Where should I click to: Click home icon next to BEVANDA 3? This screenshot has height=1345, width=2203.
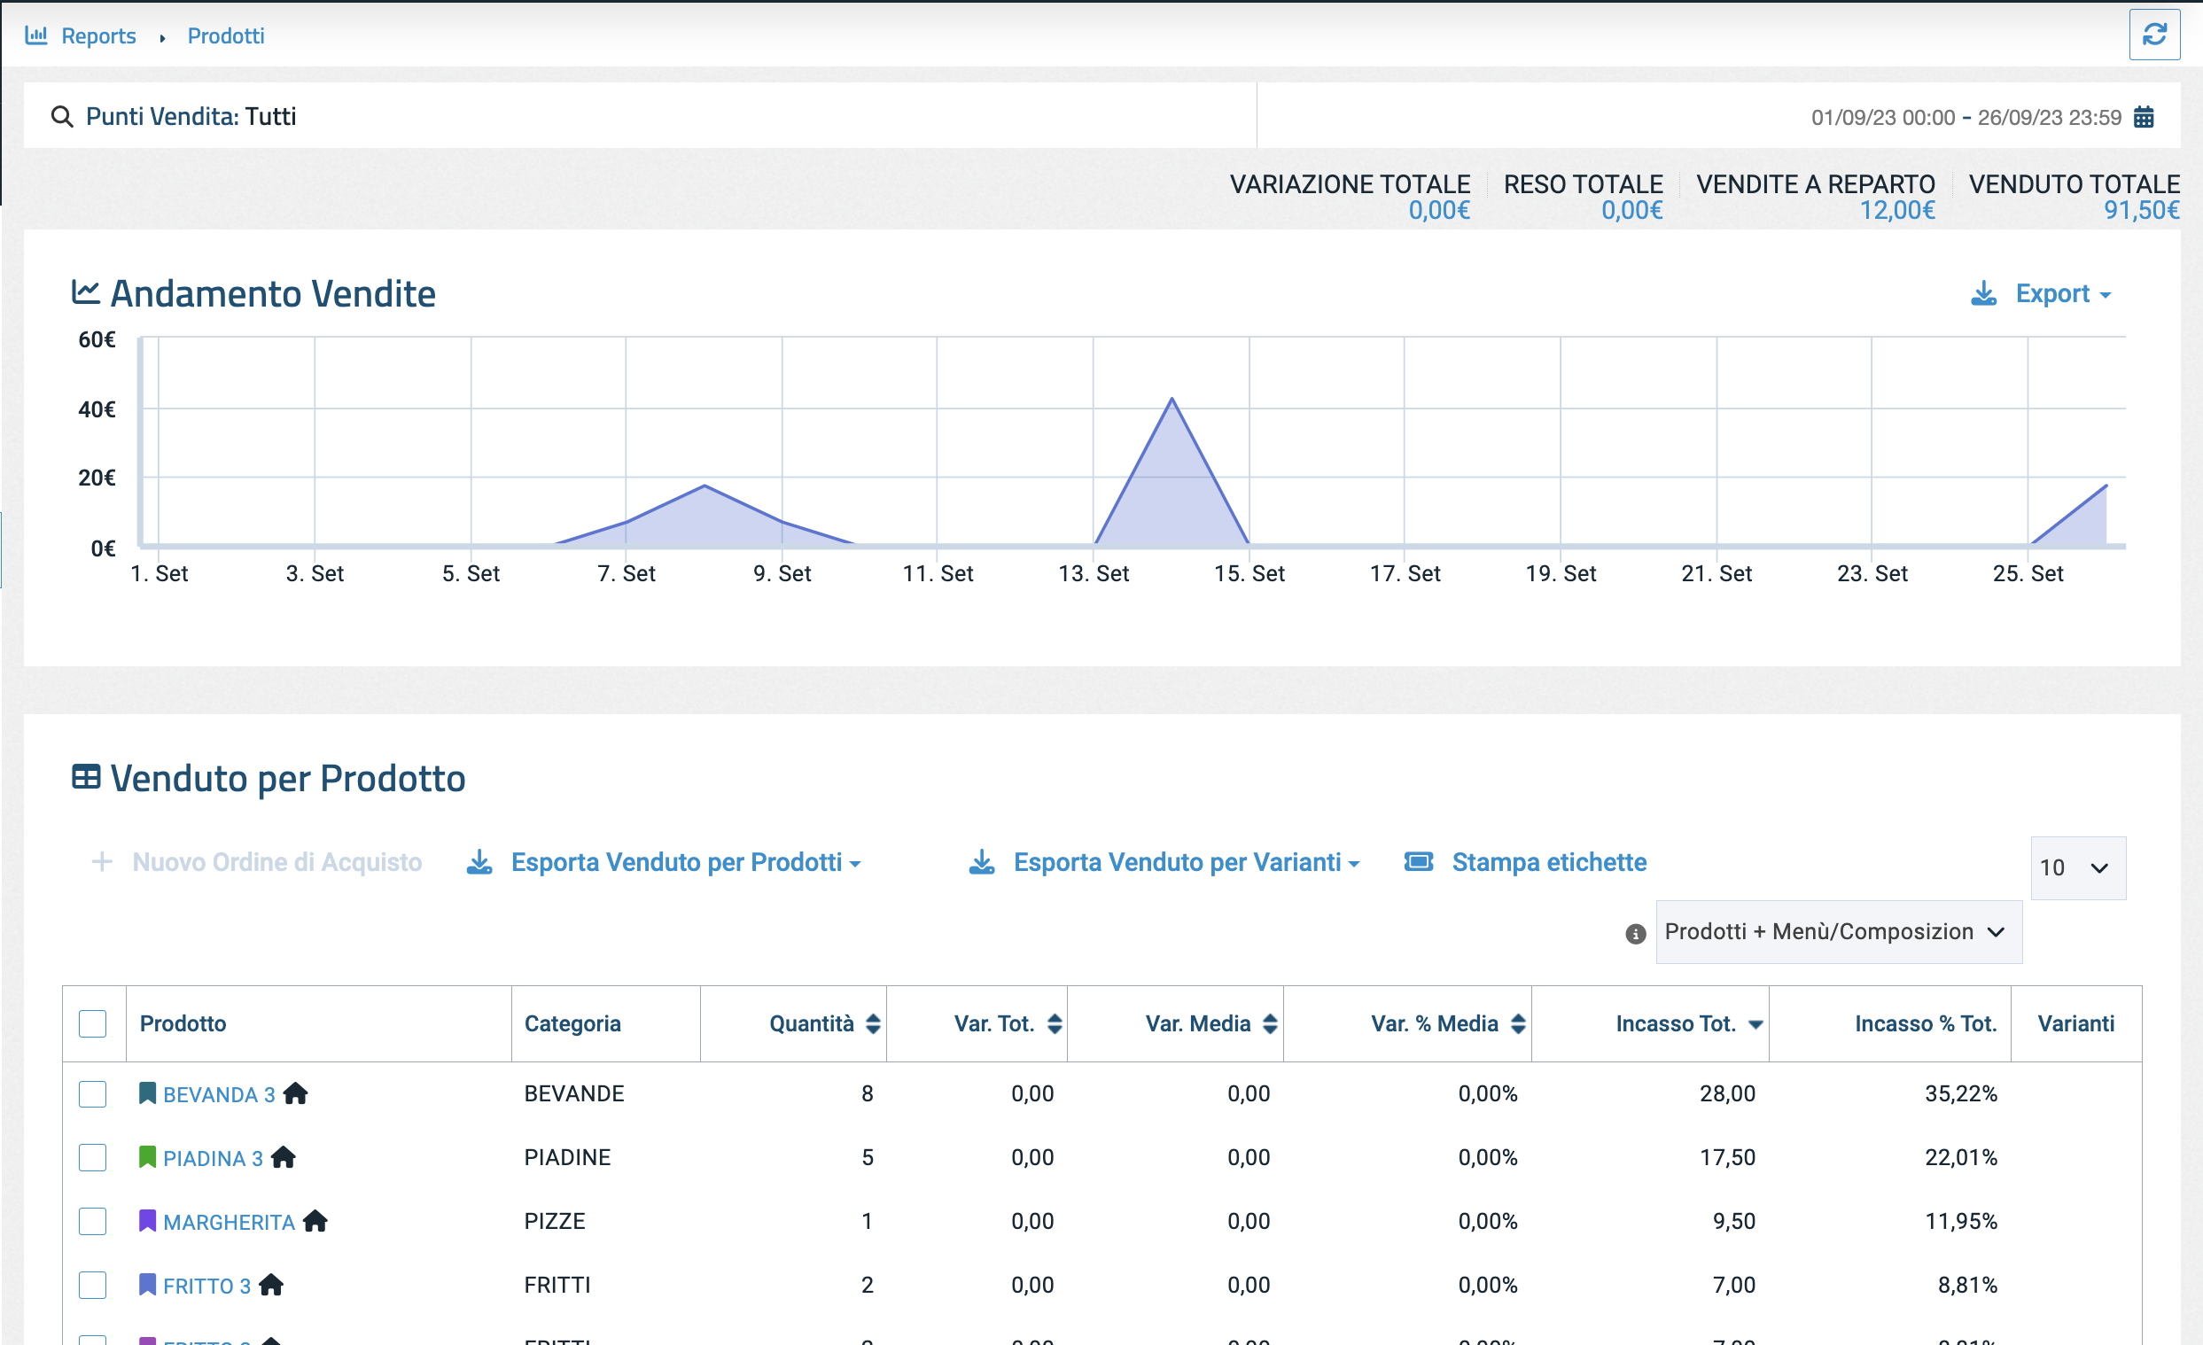point(295,1093)
